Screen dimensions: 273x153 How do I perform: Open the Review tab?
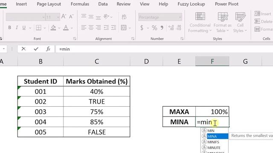click(124, 4)
